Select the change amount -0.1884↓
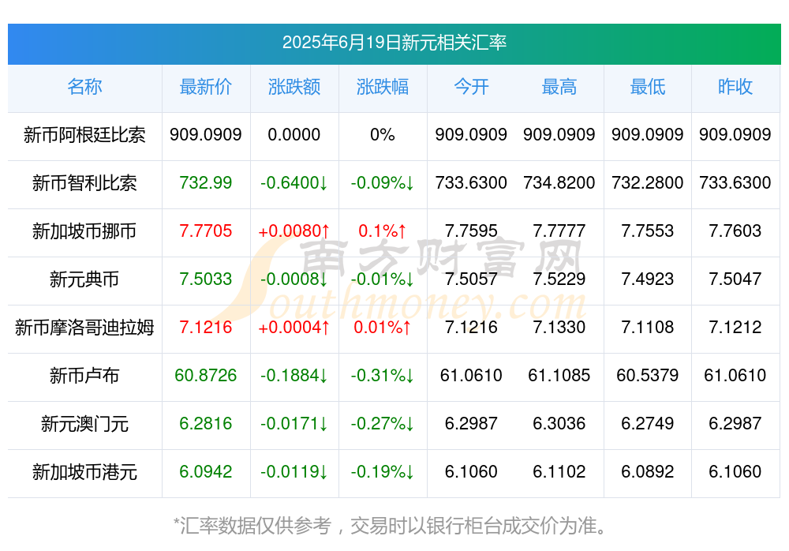Screen dimensions: 789x551 (294, 375)
